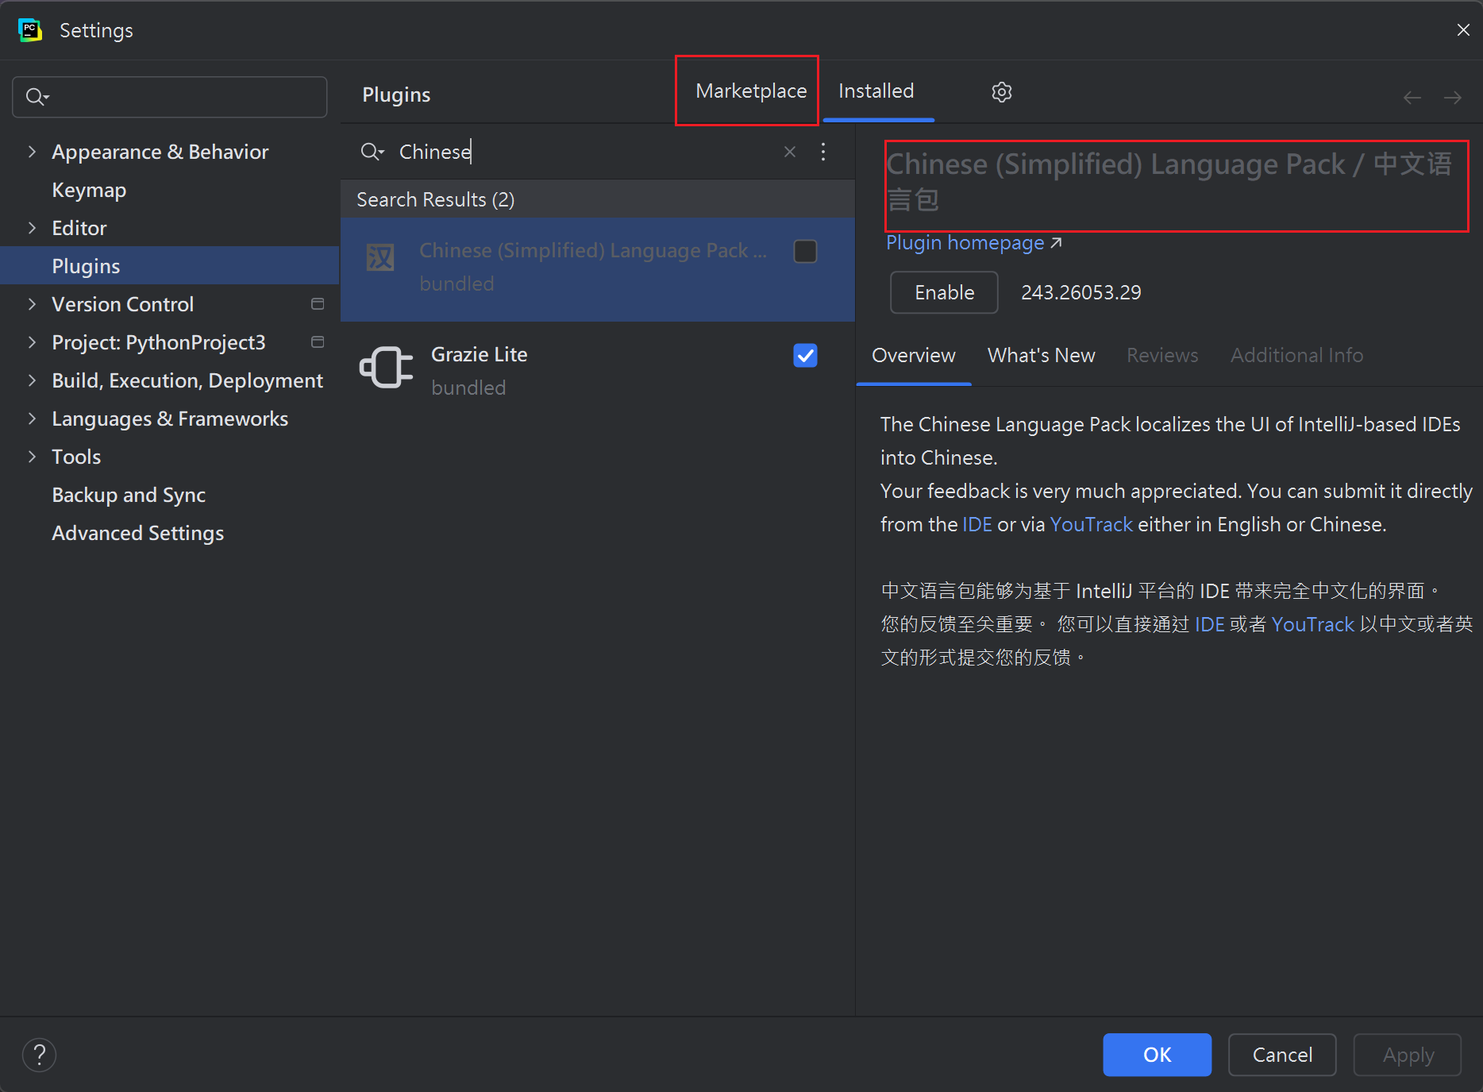Open the Reviews tab
1483x1092 pixels.
pos(1162,356)
